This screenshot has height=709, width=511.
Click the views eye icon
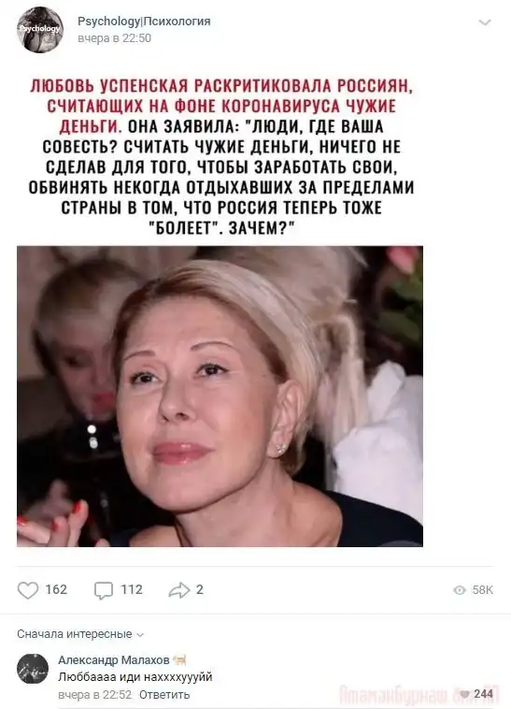coord(460,590)
